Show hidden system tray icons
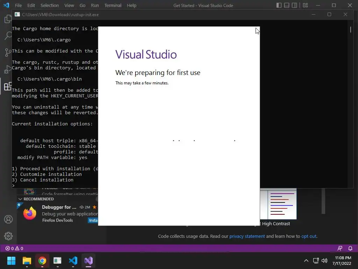This screenshot has width=358, height=269. [x=306, y=261]
